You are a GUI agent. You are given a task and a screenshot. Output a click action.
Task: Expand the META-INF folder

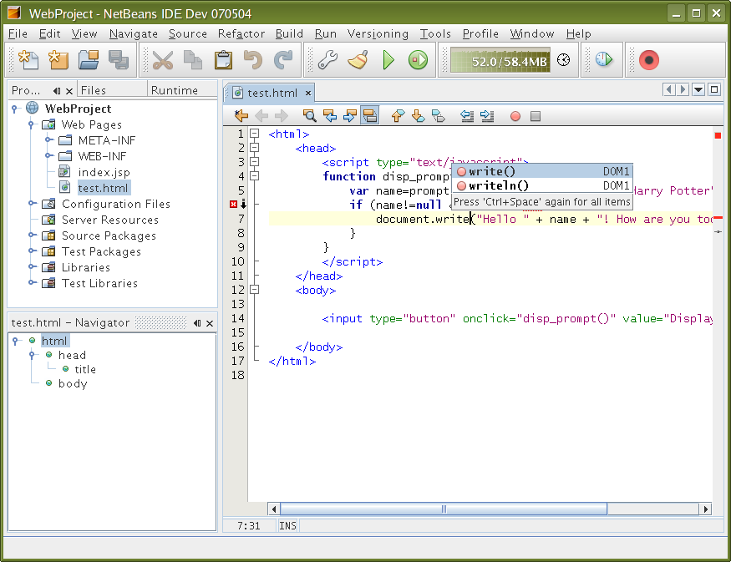coord(48,139)
